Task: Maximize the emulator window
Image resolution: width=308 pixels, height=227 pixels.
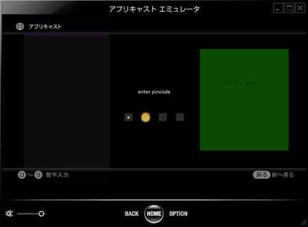Action: (289, 8)
